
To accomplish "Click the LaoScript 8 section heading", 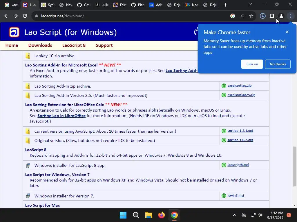I will tap(36, 150).
